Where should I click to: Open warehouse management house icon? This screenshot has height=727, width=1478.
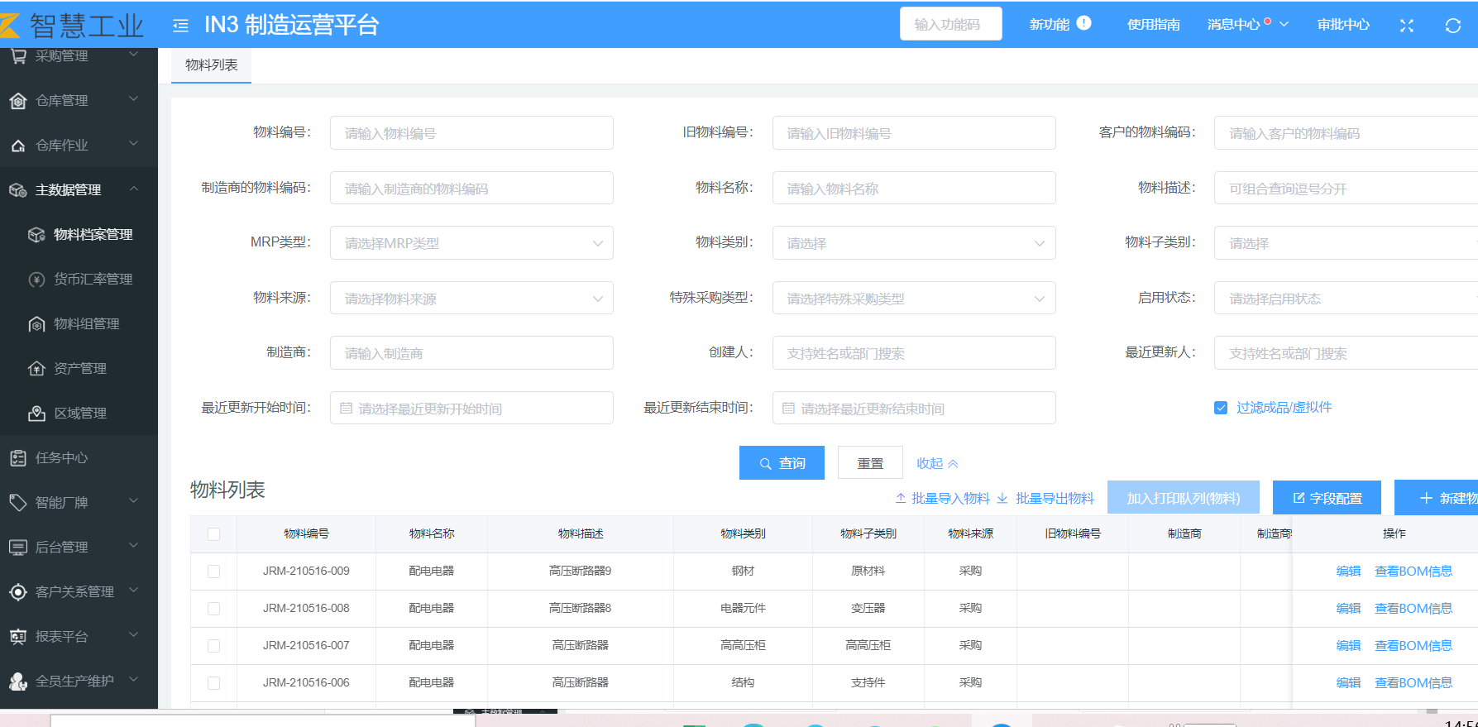pos(18,101)
